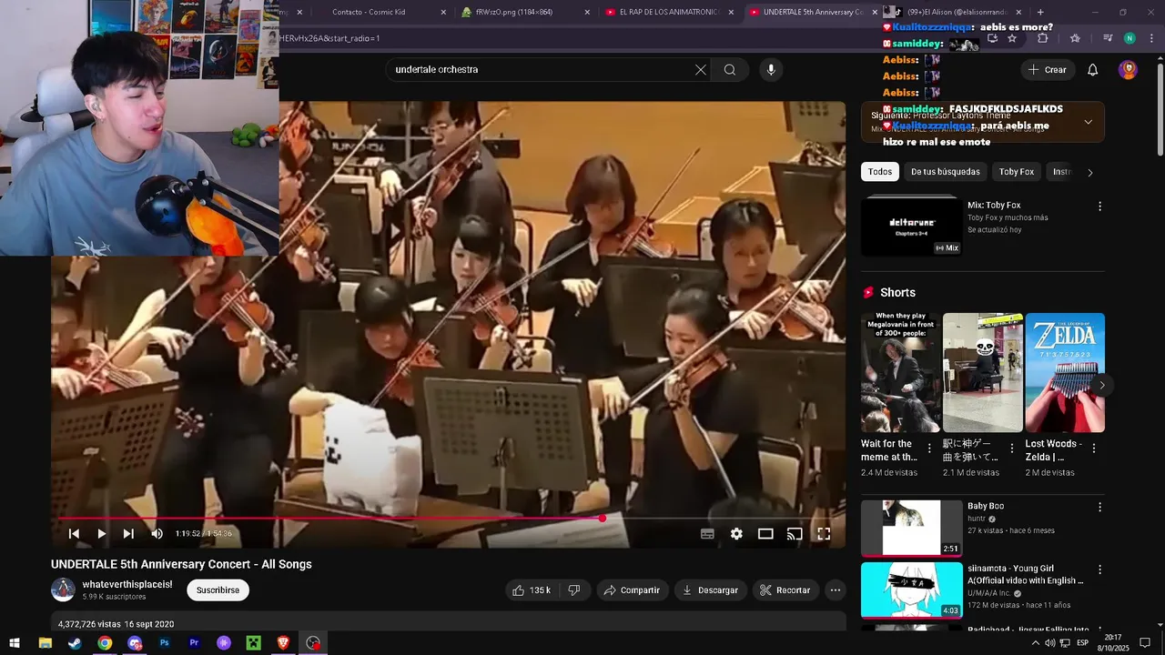1165x655 pixels.
Task: Close the Contacto - Cosmic Kid tab
Action: tap(443, 12)
